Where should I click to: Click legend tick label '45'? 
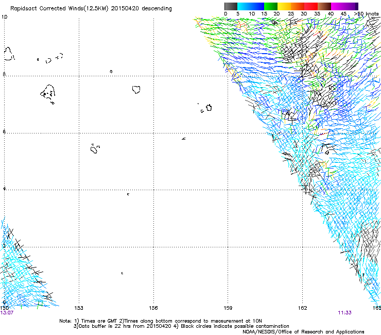coord(343,14)
